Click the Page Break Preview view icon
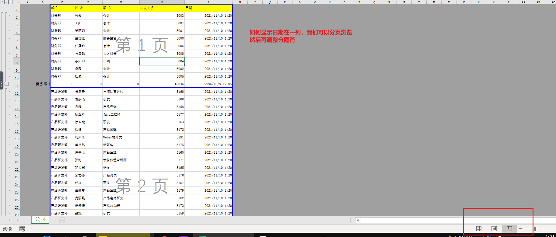The height and width of the screenshot is (237, 556). (509, 228)
